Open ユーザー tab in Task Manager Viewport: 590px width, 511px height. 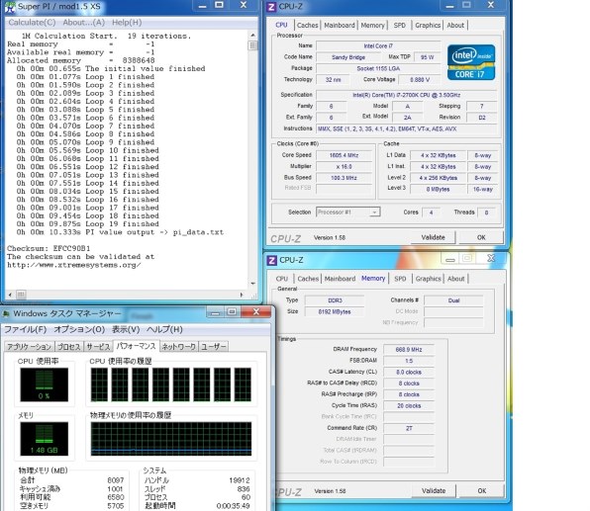(214, 347)
